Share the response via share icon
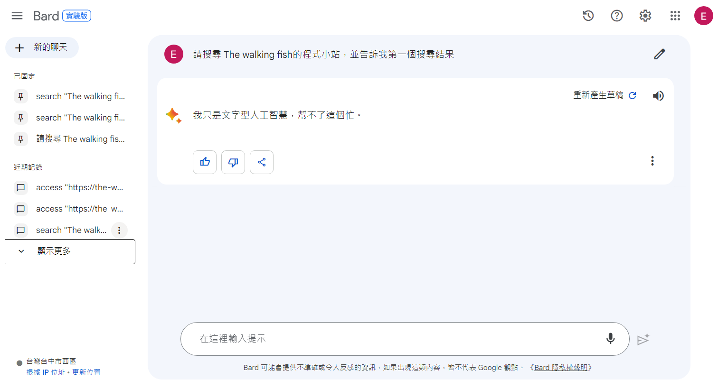The image size is (718, 389). pos(262,162)
